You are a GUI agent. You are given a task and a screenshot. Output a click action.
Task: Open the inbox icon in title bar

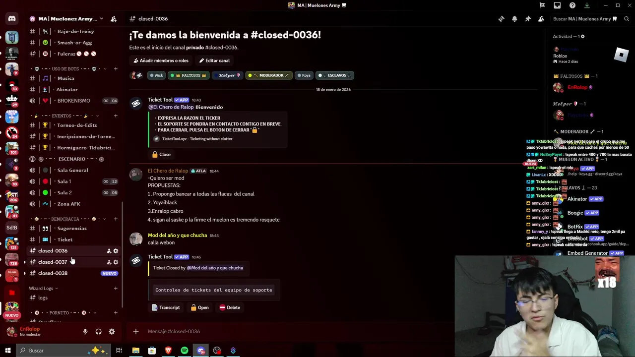pos(557,5)
